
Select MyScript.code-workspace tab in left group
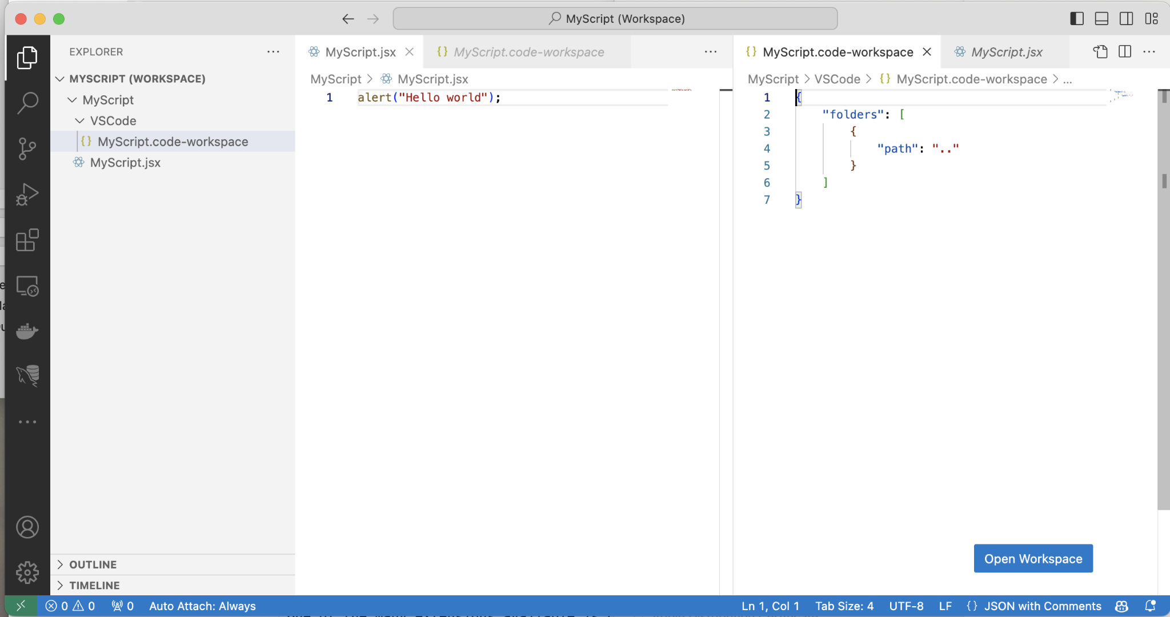(x=528, y=52)
